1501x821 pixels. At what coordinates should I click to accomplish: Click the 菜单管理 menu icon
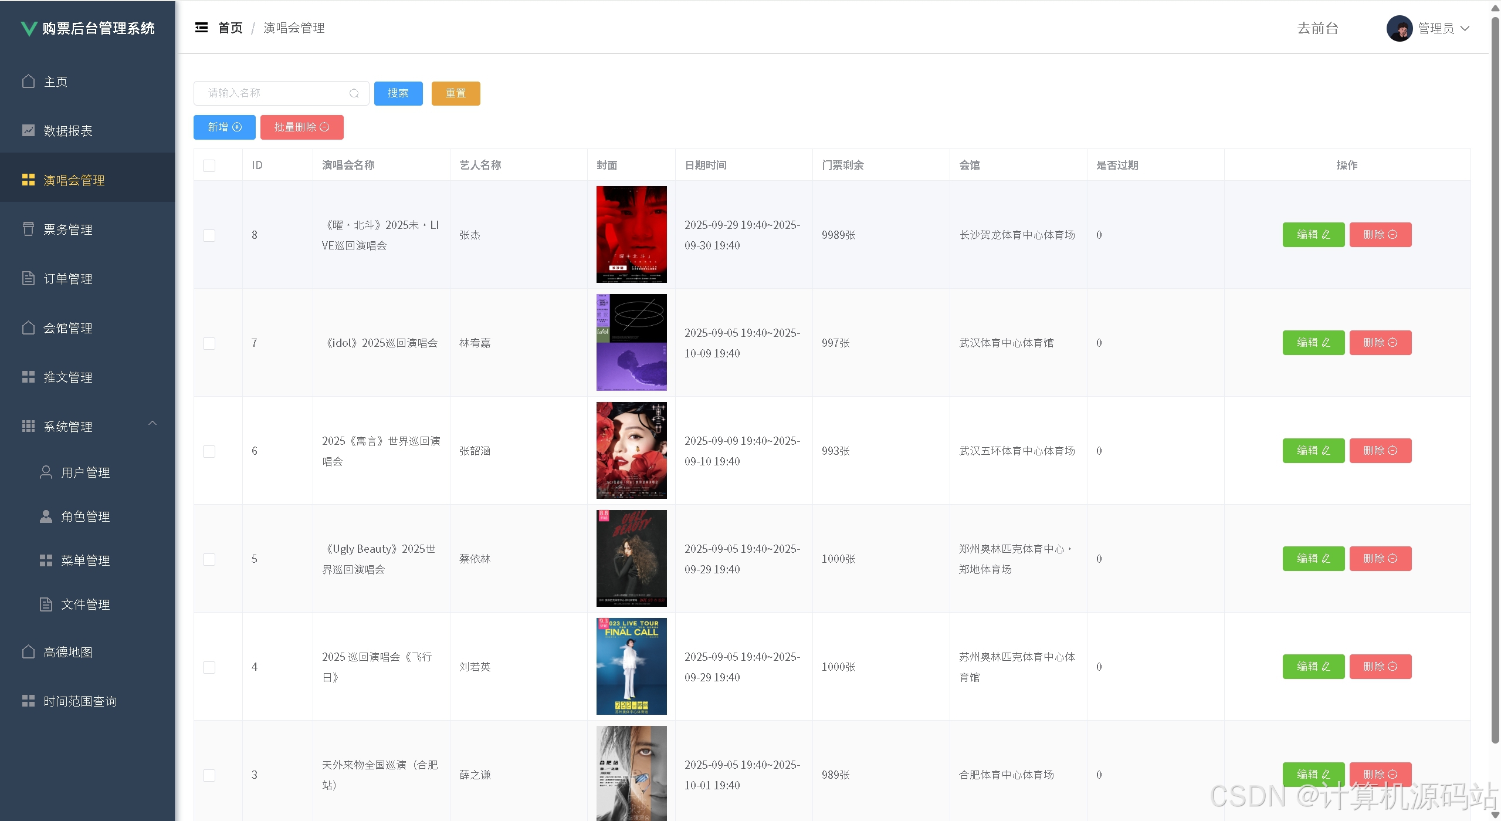pyautogui.click(x=46, y=560)
